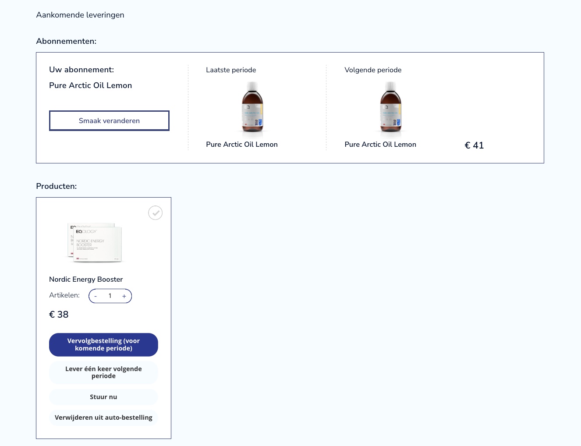The height and width of the screenshot is (446, 581).
Task: Click the € 41 subscription price
Action: pyautogui.click(x=474, y=145)
